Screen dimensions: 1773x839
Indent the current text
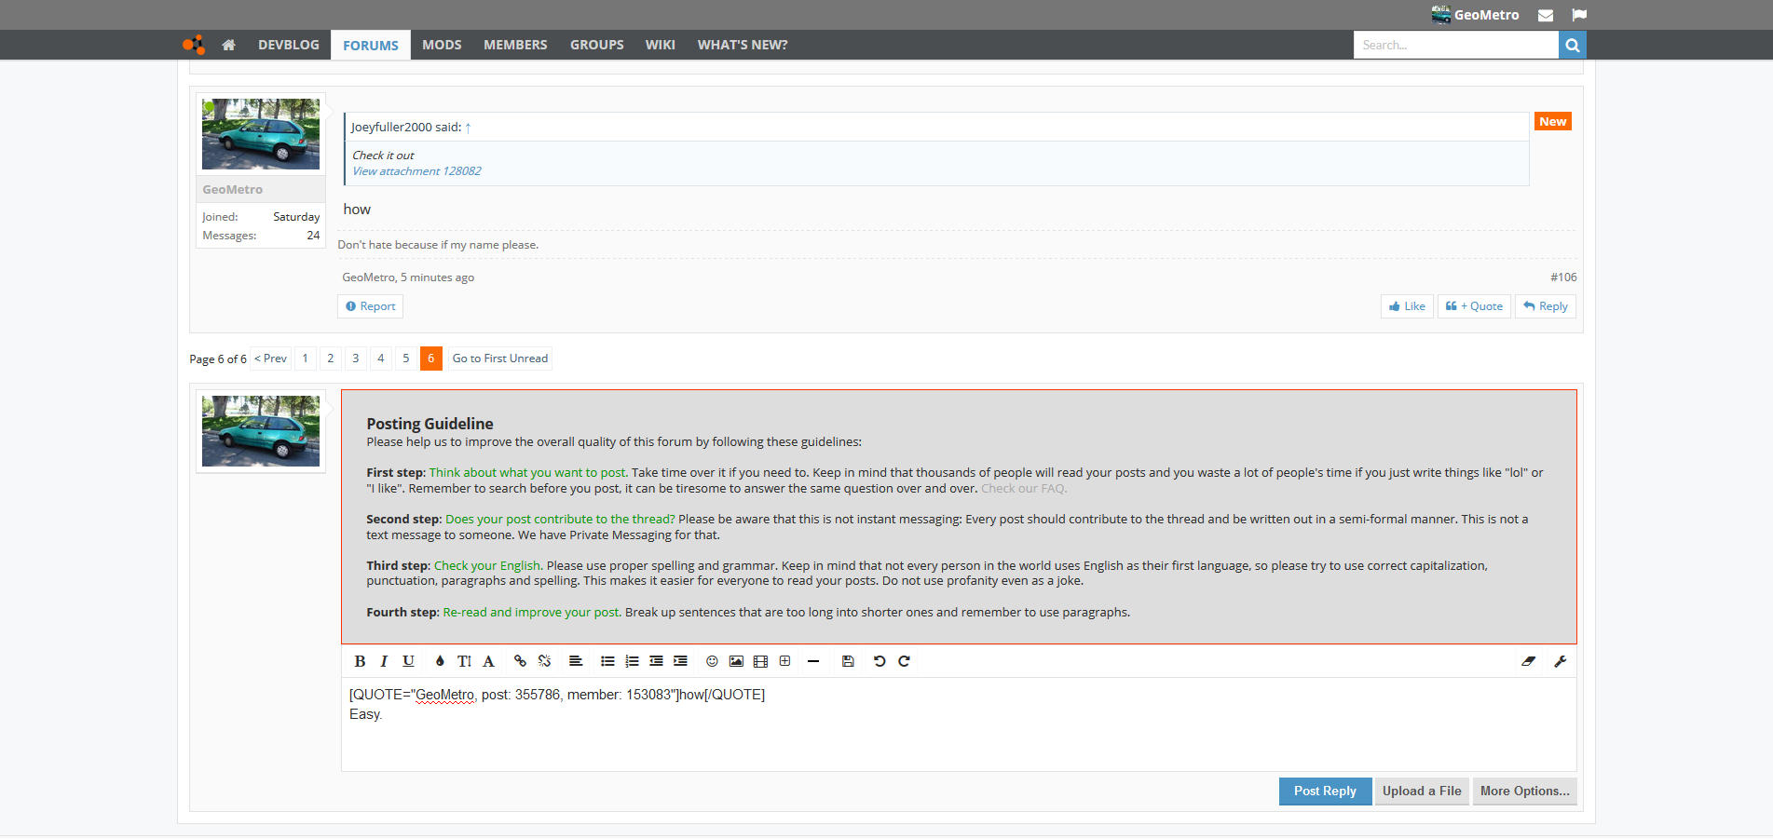coord(680,661)
